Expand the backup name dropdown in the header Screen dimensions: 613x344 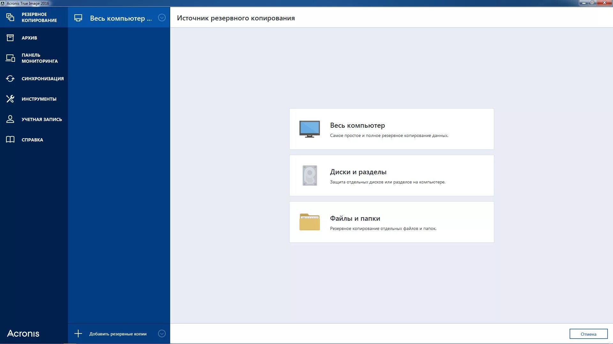[x=162, y=18]
